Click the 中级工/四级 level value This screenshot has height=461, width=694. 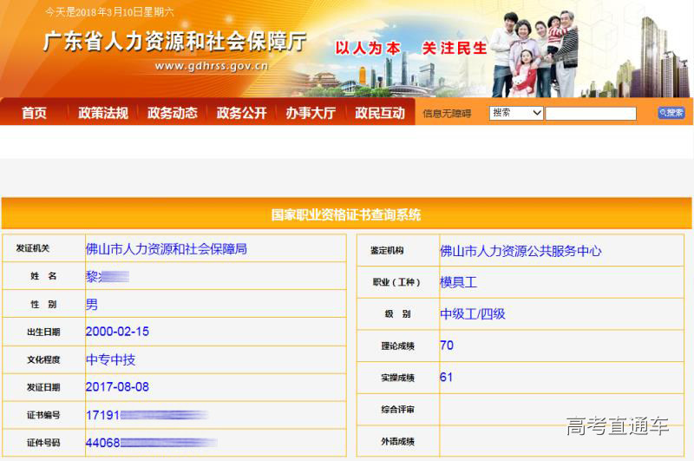tap(472, 313)
